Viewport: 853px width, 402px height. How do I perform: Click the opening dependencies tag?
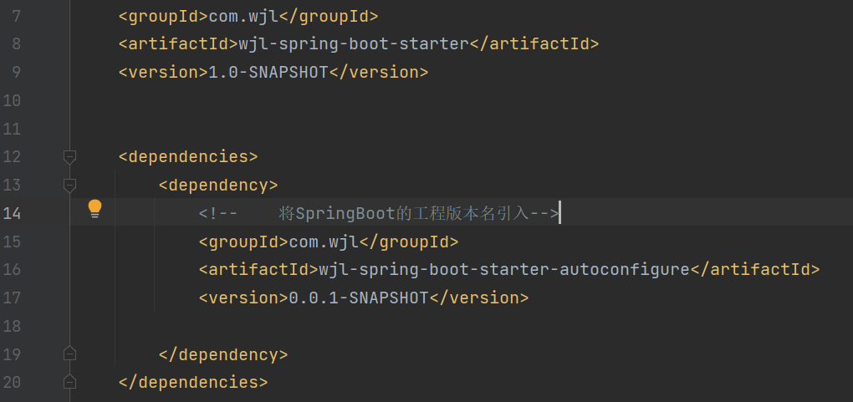point(188,156)
